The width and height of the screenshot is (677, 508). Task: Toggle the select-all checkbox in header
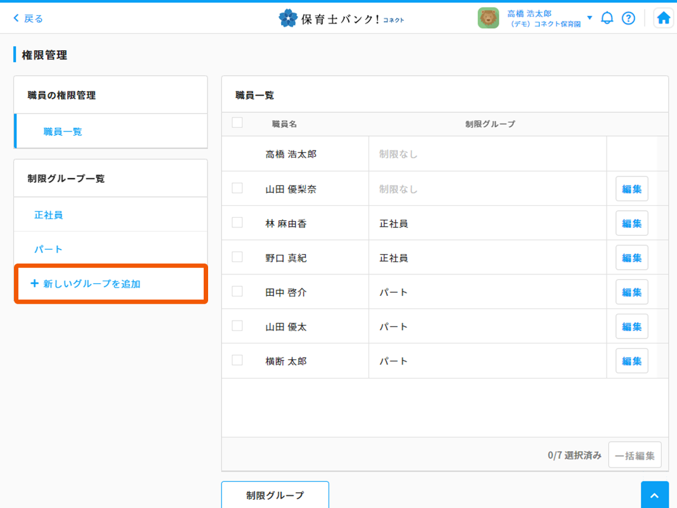click(x=237, y=123)
